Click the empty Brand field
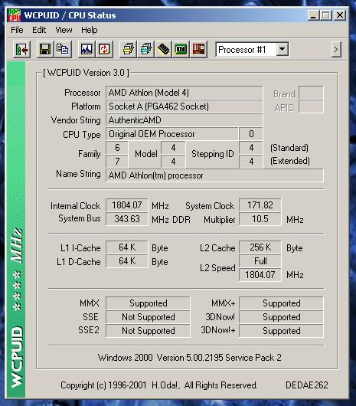The width and height of the screenshot is (356, 406). coord(311,93)
